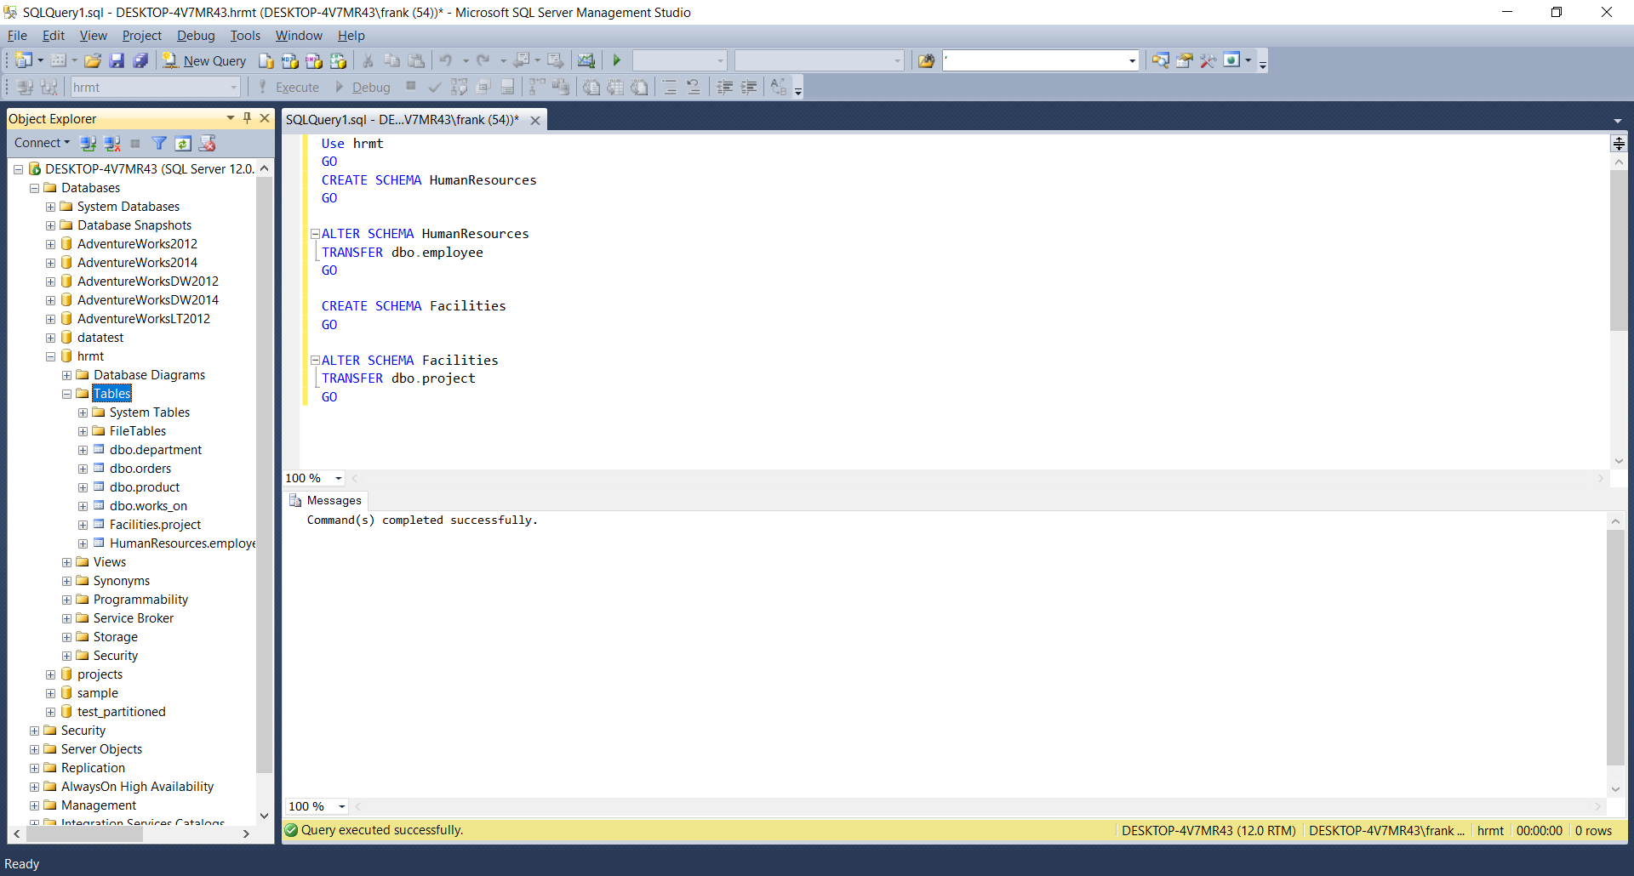
Task: Select the test_partitioned database
Action: pos(121,712)
